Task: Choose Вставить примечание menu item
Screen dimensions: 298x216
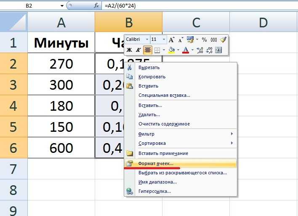Action: pos(181,153)
